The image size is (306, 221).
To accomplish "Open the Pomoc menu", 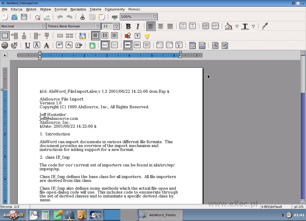I will [134, 9].
